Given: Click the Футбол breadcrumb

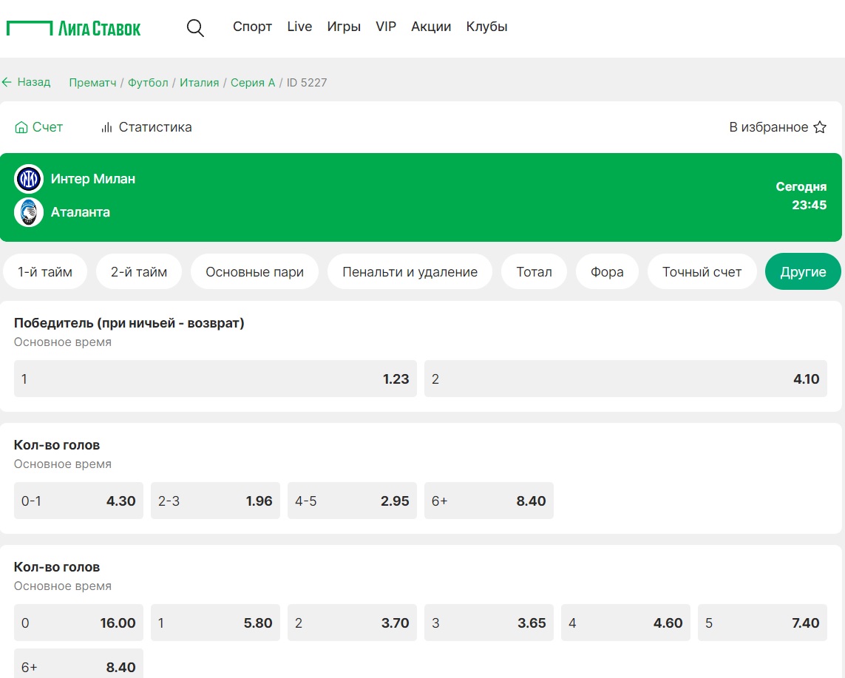Looking at the screenshot, I should click(148, 83).
